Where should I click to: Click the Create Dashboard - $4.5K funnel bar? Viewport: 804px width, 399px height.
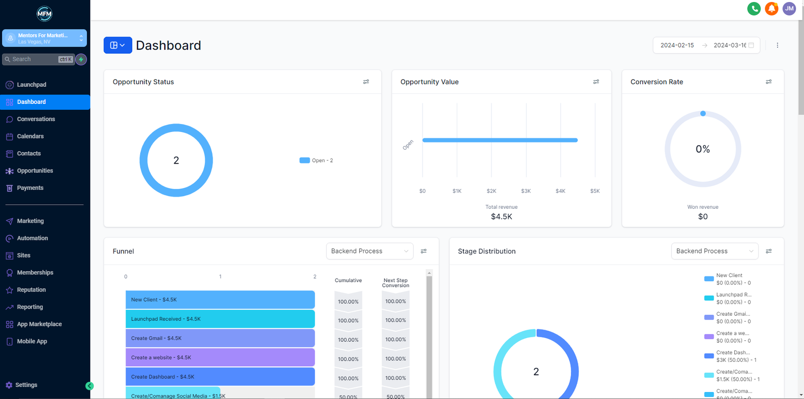point(220,377)
